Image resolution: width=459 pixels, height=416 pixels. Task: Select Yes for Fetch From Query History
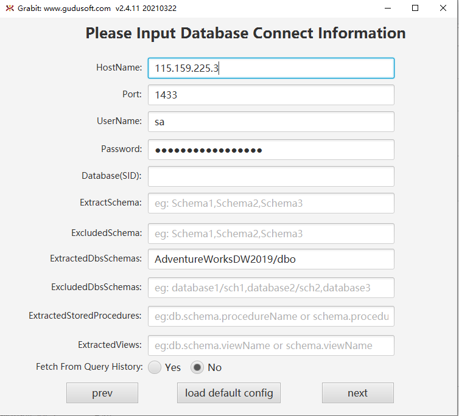155,367
